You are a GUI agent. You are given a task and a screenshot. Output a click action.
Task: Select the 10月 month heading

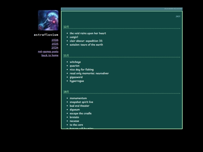tap(66, 92)
